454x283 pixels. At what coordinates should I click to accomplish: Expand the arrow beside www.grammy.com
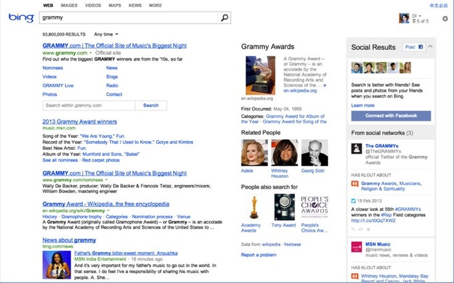[x=91, y=53]
